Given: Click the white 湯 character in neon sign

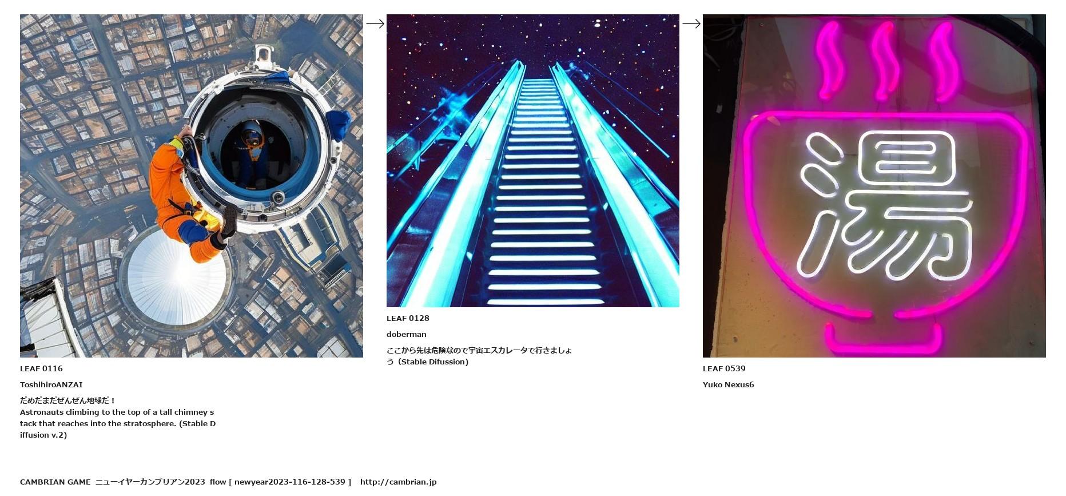Looking at the screenshot, I should click(885, 204).
